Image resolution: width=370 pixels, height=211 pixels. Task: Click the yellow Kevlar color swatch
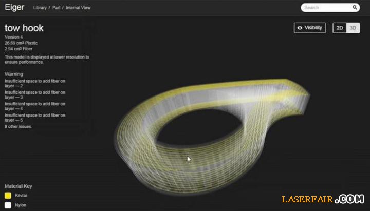coord(8,196)
